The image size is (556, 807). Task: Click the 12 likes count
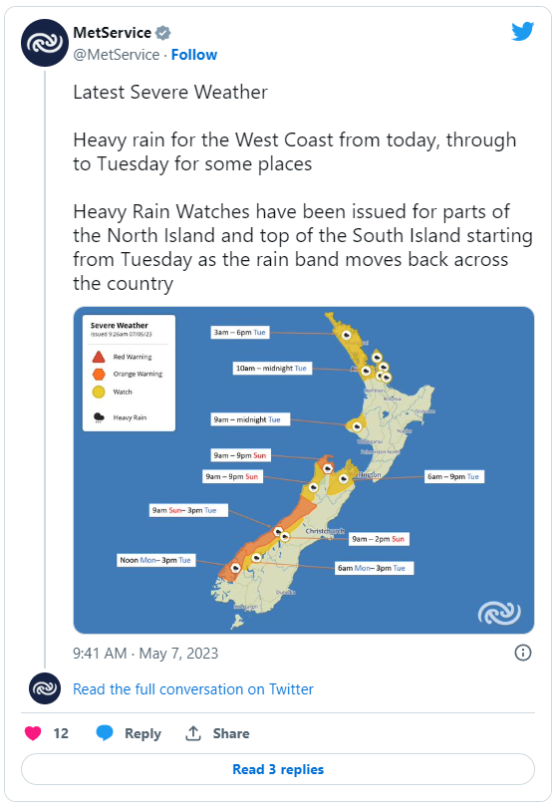click(61, 733)
